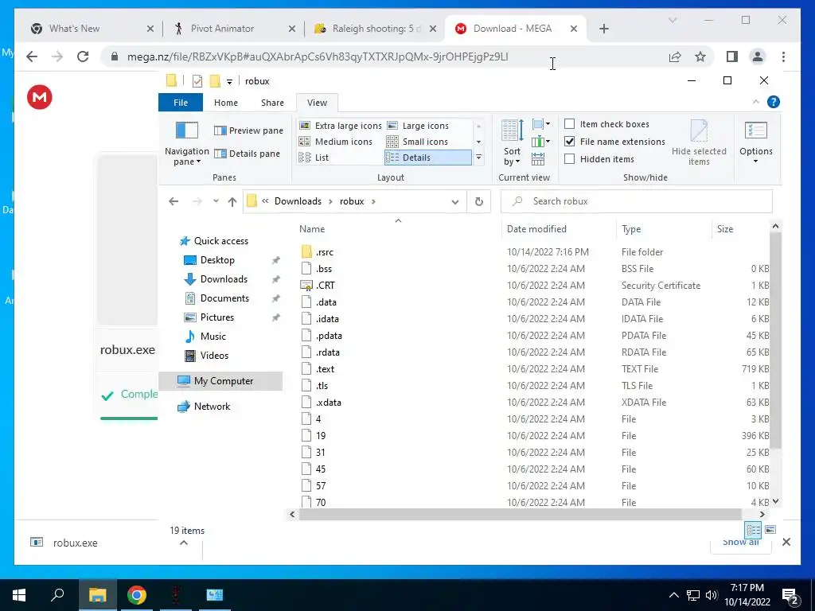Refresh the robux folder
The height and width of the screenshot is (611, 815).
click(478, 201)
